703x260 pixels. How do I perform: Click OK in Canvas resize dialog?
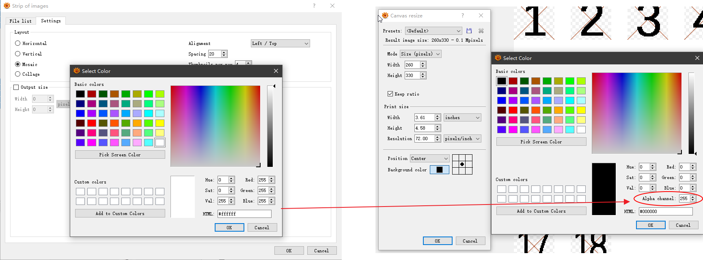click(x=438, y=241)
